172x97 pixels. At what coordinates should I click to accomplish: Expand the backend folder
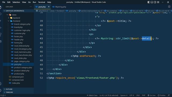pos(19,18)
